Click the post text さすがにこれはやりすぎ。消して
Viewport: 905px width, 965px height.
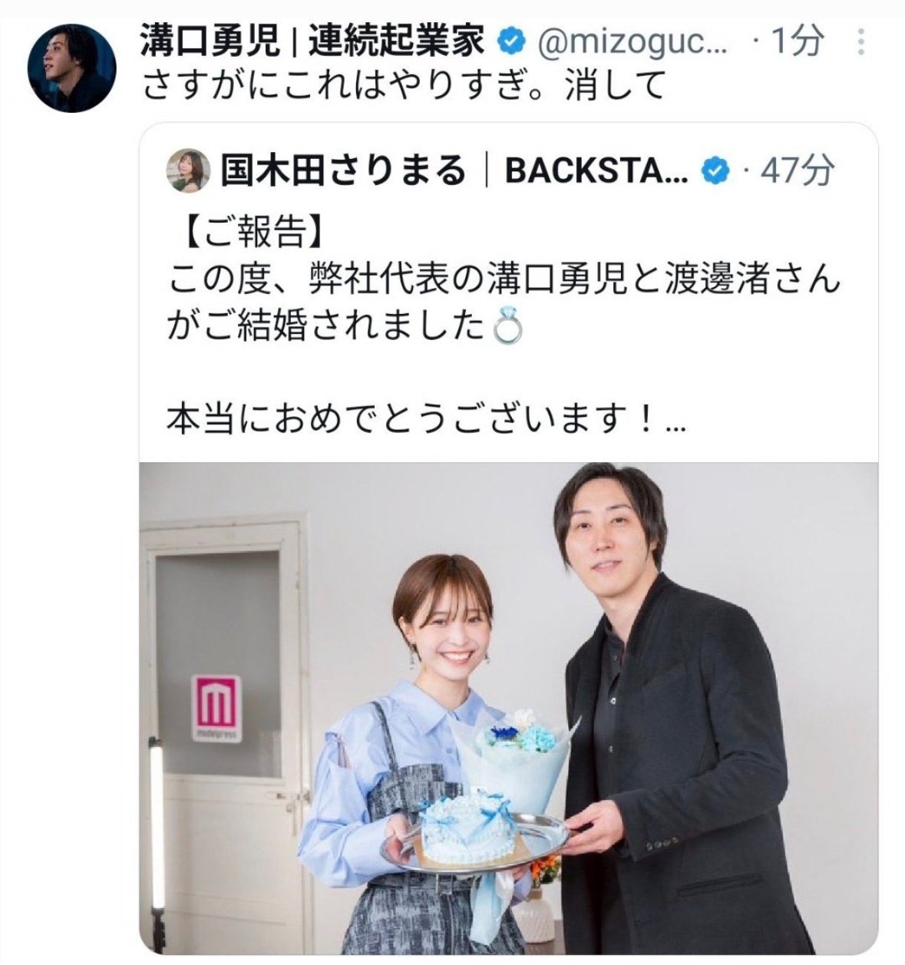click(403, 86)
